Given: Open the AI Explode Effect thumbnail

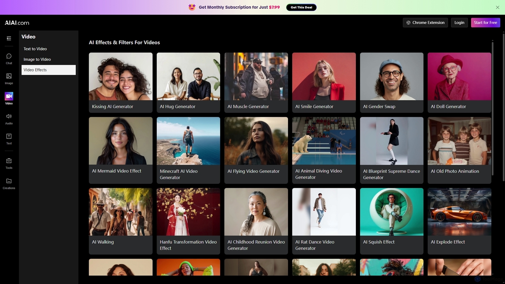Looking at the screenshot, I should tap(460, 212).
